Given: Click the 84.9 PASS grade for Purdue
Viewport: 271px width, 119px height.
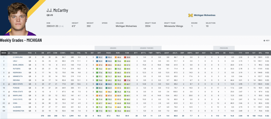Looking at the screenshot, I should [x=109, y=88].
